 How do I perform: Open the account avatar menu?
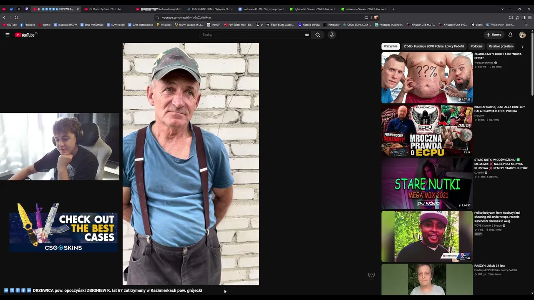click(x=522, y=35)
